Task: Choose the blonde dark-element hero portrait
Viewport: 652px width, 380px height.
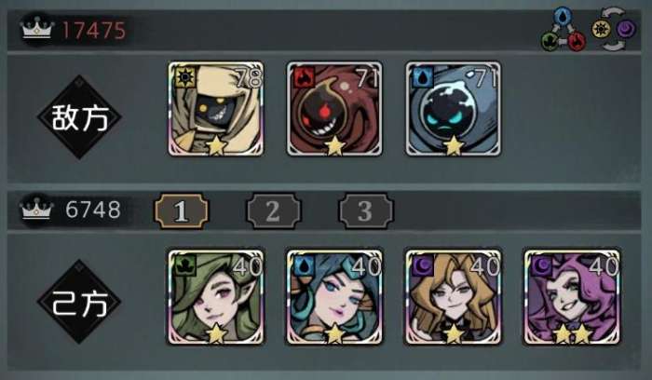Action: [x=454, y=297]
